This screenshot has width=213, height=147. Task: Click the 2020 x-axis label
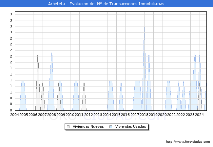162,115
